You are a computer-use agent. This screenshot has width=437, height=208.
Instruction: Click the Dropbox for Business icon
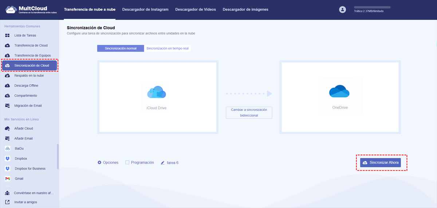7,168
